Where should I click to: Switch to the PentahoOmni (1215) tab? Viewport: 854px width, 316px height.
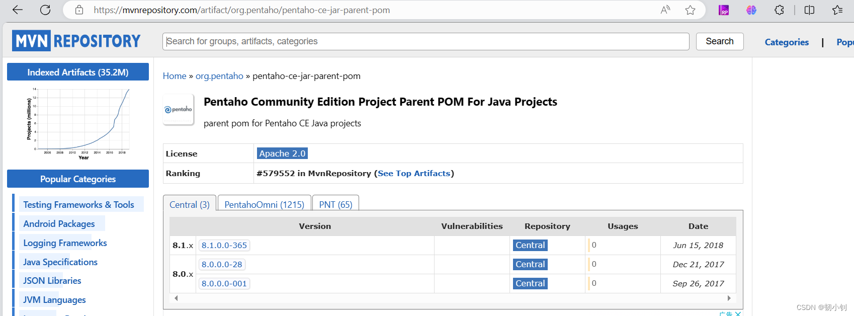click(x=264, y=204)
